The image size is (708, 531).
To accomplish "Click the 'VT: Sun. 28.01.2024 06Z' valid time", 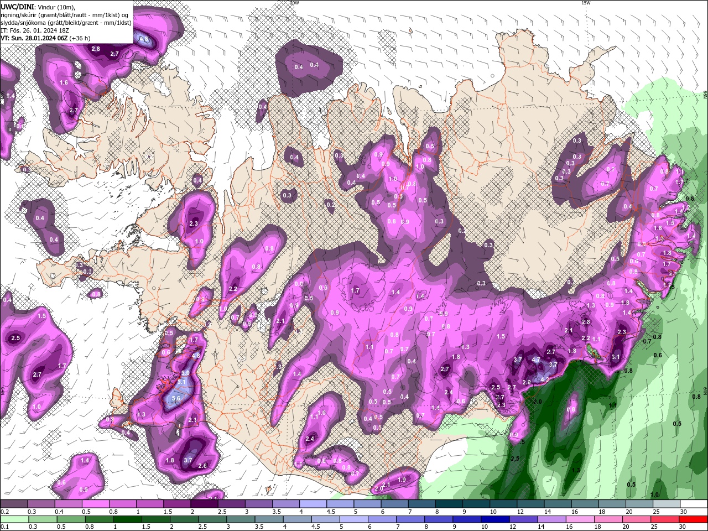I will click(x=34, y=38).
